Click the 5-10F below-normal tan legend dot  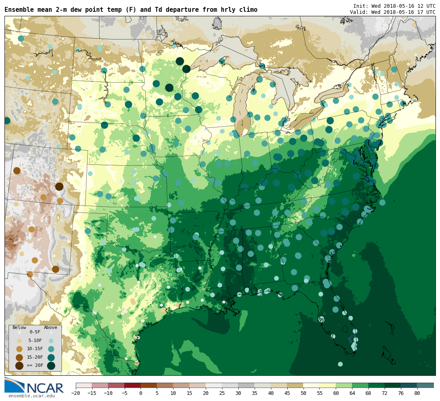click(19, 341)
